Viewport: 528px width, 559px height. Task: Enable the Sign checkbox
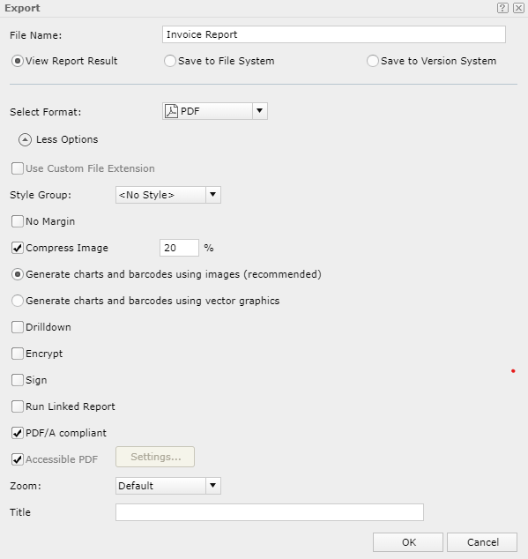(x=18, y=380)
